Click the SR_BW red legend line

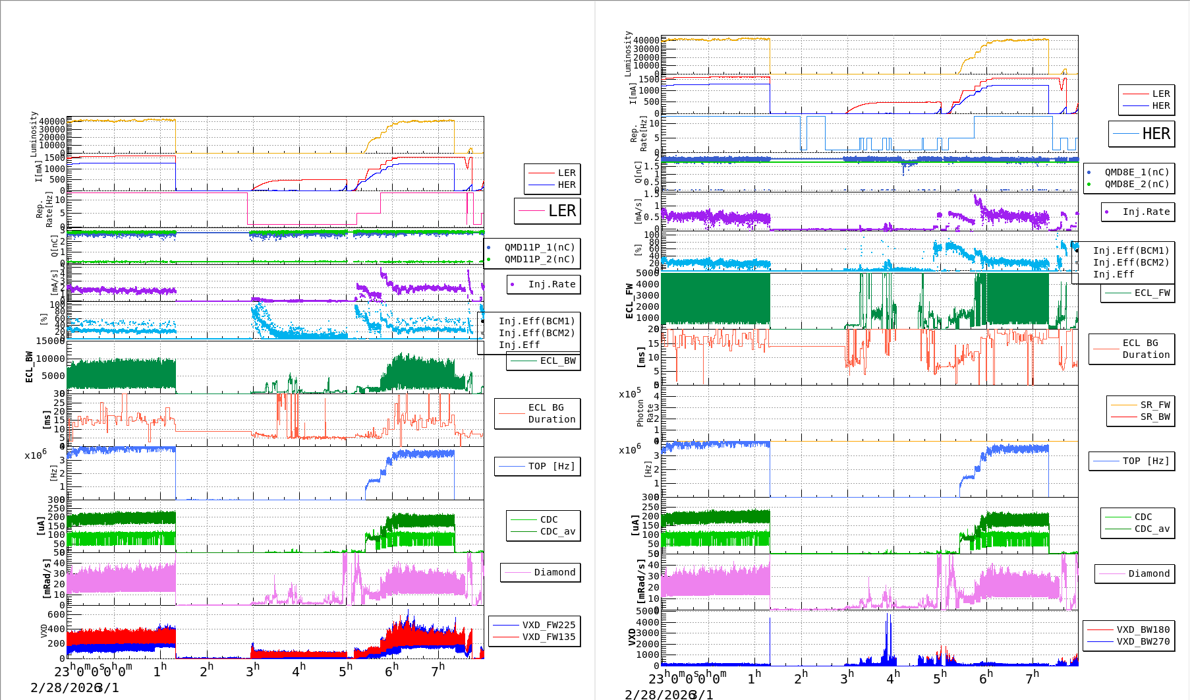tap(1123, 417)
